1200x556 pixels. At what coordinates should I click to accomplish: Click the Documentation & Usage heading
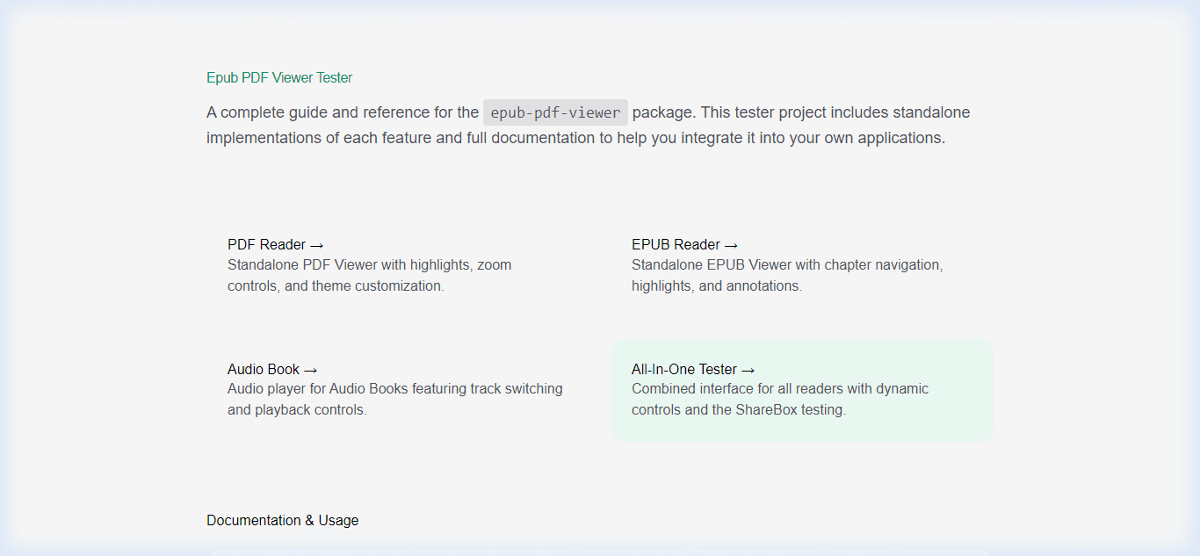(282, 520)
